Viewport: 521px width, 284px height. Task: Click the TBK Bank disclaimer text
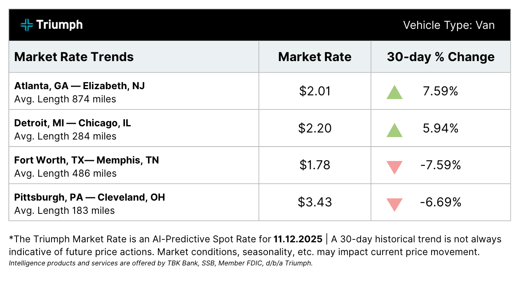tap(161, 263)
